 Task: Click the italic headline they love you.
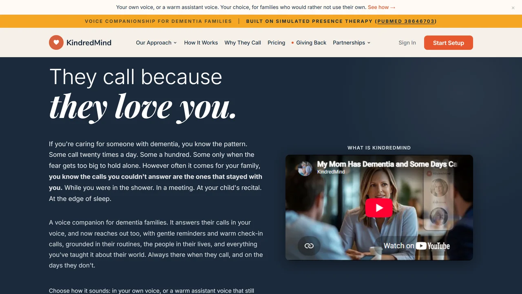143,107
